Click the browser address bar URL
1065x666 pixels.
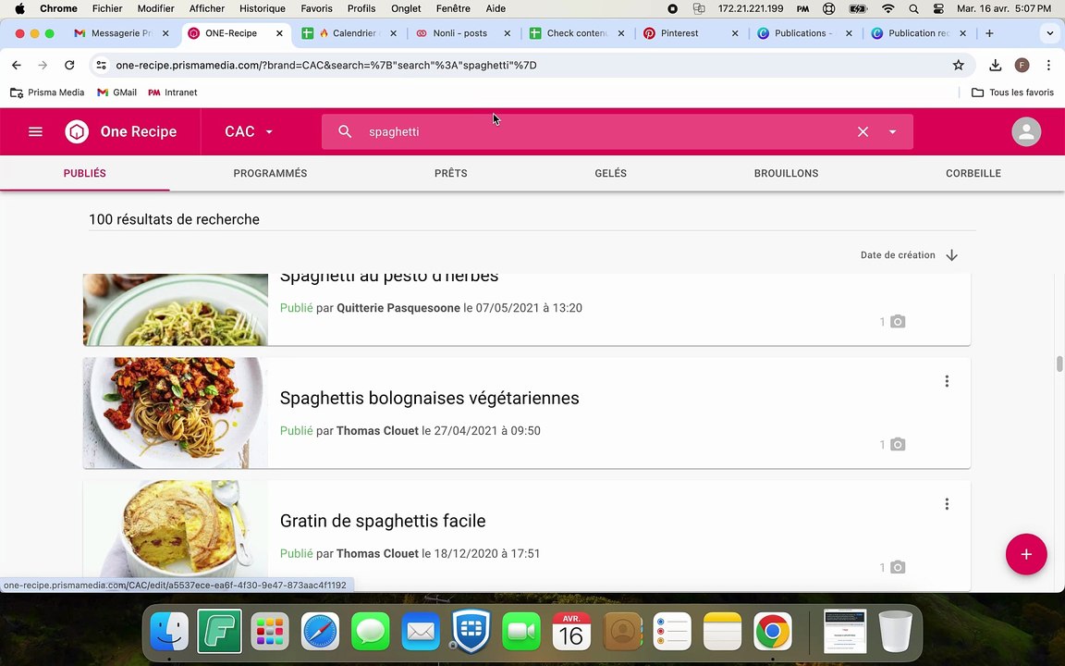tap(326, 66)
